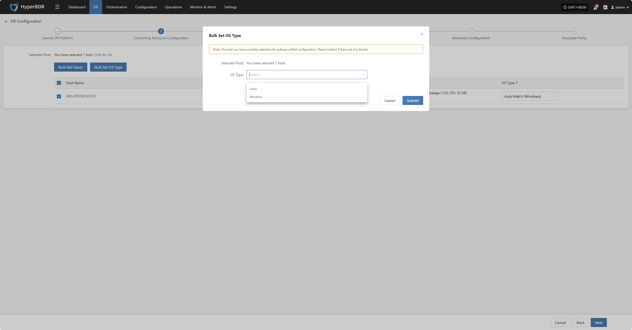
Task: Click the Associate Policy step label
Action: pos(574,38)
